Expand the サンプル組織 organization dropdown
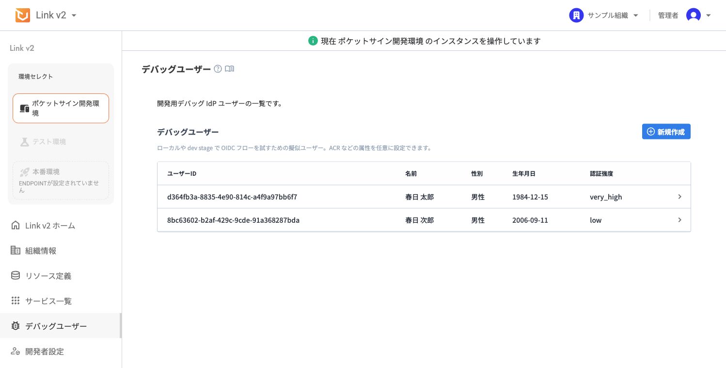The width and height of the screenshot is (726, 368). (x=636, y=15)
